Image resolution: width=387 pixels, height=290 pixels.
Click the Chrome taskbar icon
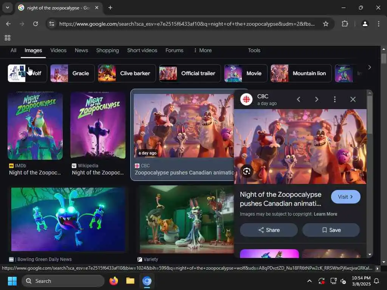click(x=147, y=281)
